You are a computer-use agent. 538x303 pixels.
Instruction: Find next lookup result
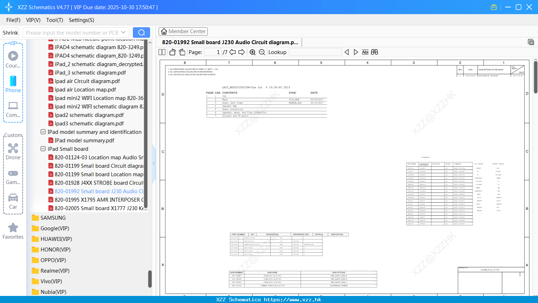click(356, 52)
